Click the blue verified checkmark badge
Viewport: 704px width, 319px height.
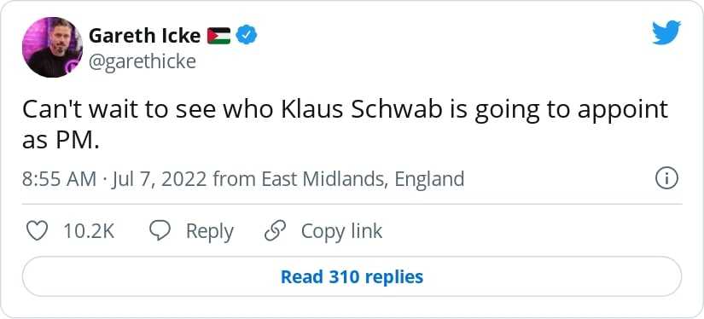[x=247, y=36]
